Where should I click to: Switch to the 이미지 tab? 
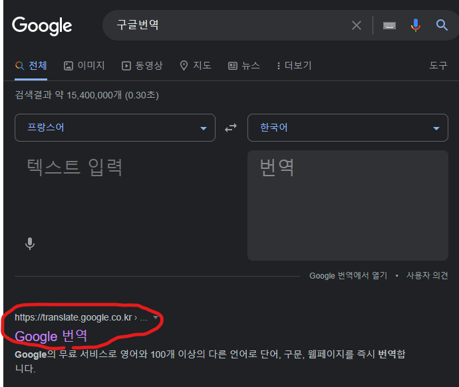[x=84, y=66]
